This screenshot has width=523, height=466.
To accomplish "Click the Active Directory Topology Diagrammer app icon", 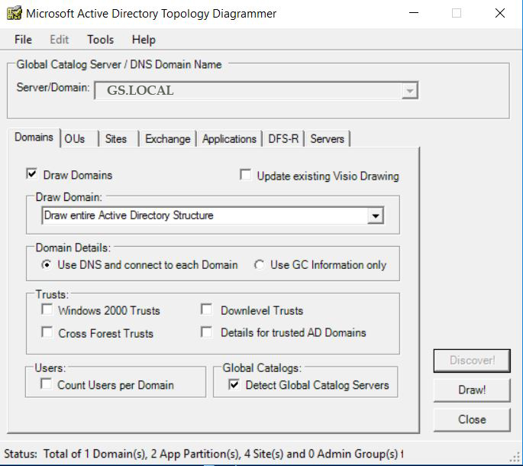I will tap(15, 13).
